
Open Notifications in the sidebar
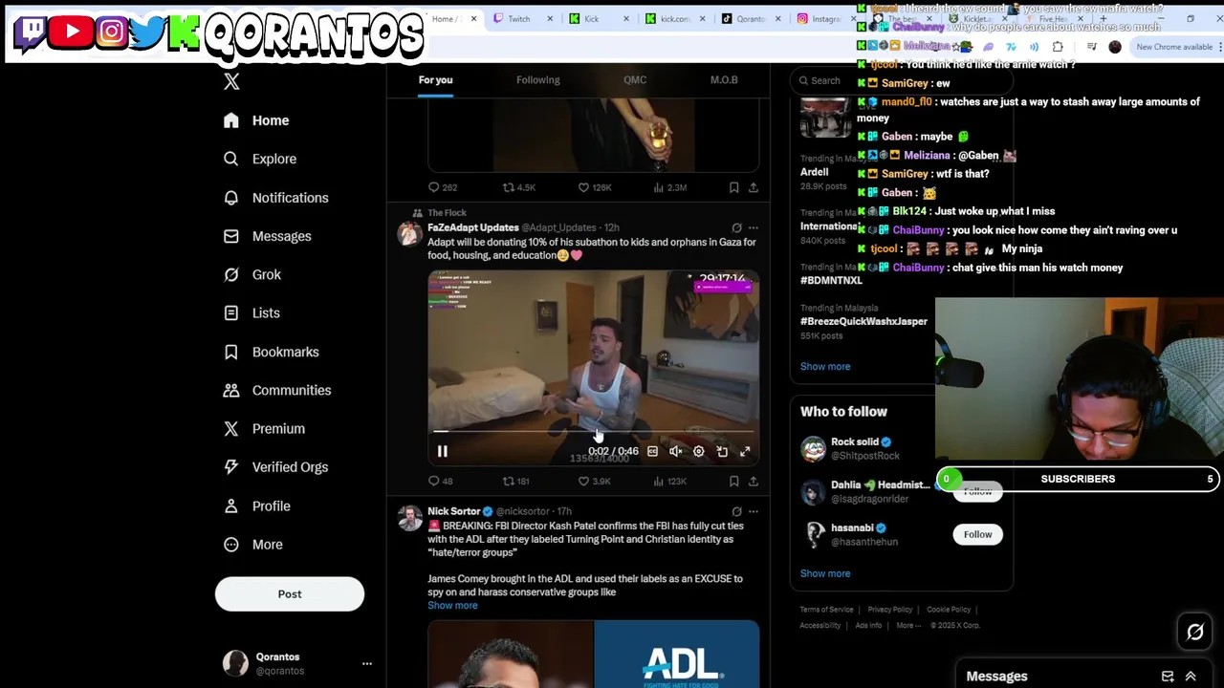pyautogui.click(x=275, y=198)
